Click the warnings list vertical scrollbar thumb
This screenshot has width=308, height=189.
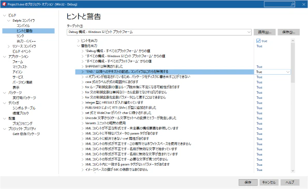pos(292,63)
